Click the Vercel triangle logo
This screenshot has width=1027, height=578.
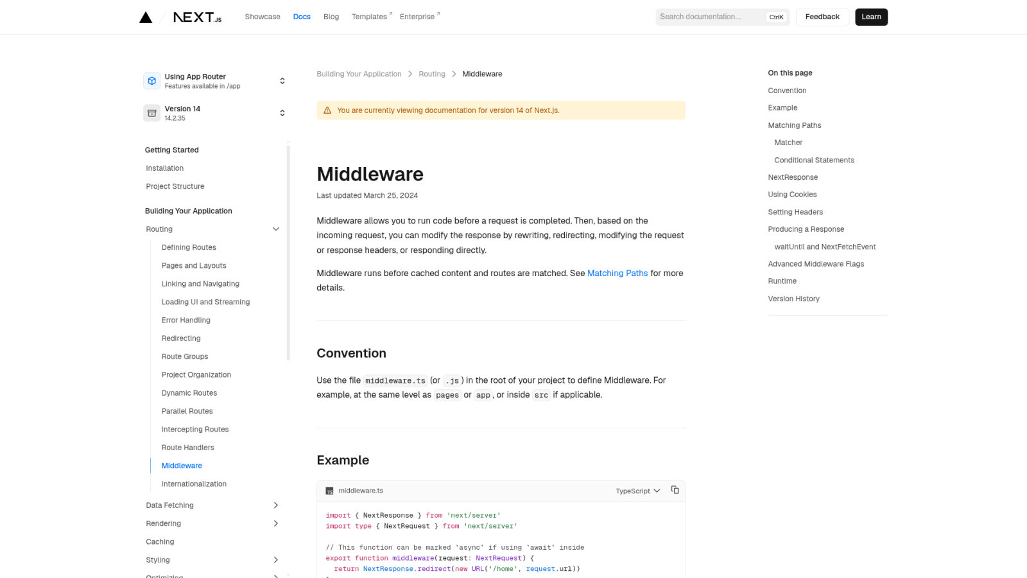(146, 17)
